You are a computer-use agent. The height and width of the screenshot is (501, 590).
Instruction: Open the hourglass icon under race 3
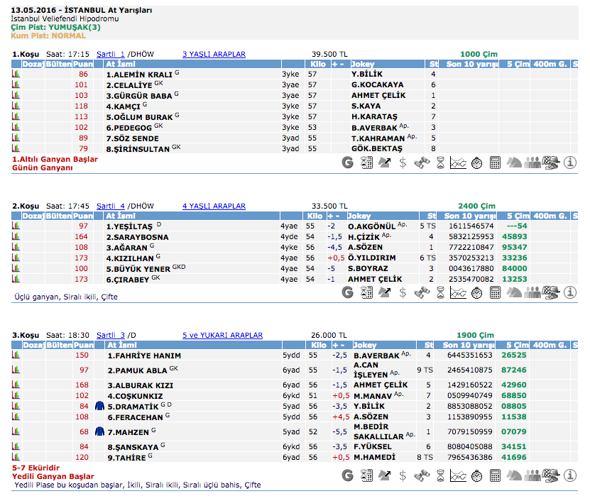click(439, 475)
